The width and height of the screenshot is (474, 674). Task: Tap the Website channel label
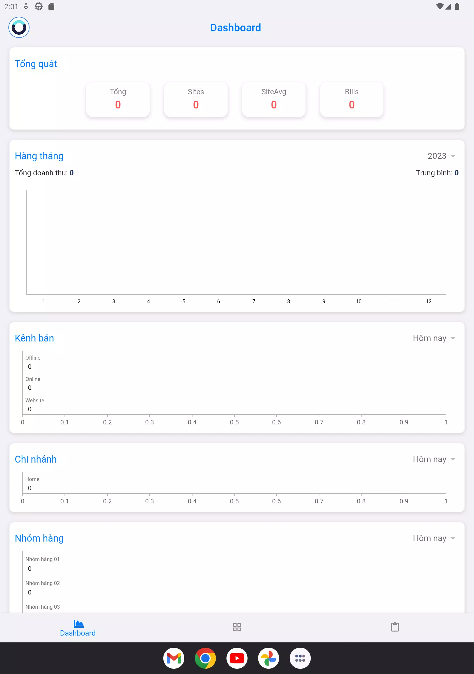point(35,400)
